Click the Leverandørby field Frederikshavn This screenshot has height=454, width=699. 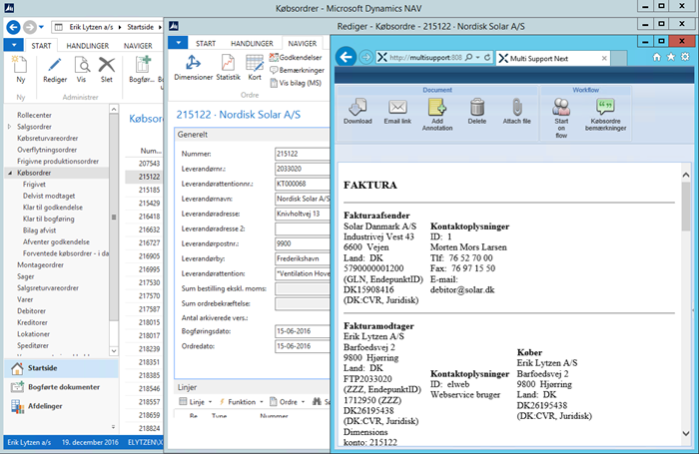pyautogui.click(x=302, y=258)
